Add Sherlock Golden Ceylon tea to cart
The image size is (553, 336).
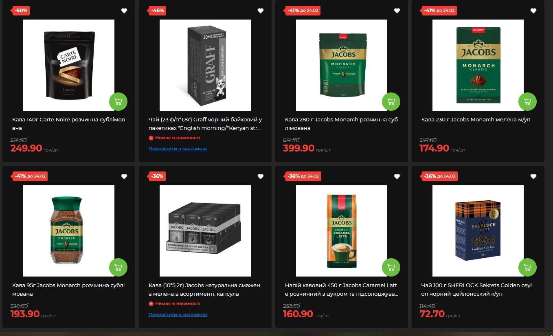[x=527, y=268]
